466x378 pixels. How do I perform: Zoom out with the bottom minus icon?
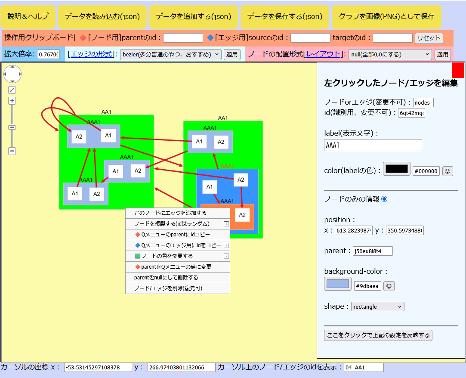[x=12, y=151]
